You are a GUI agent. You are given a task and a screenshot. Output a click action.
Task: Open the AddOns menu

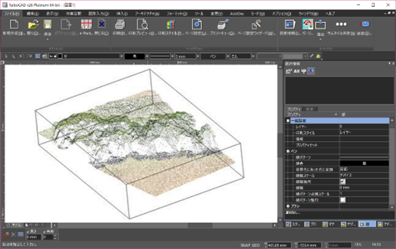pos(237,14)
